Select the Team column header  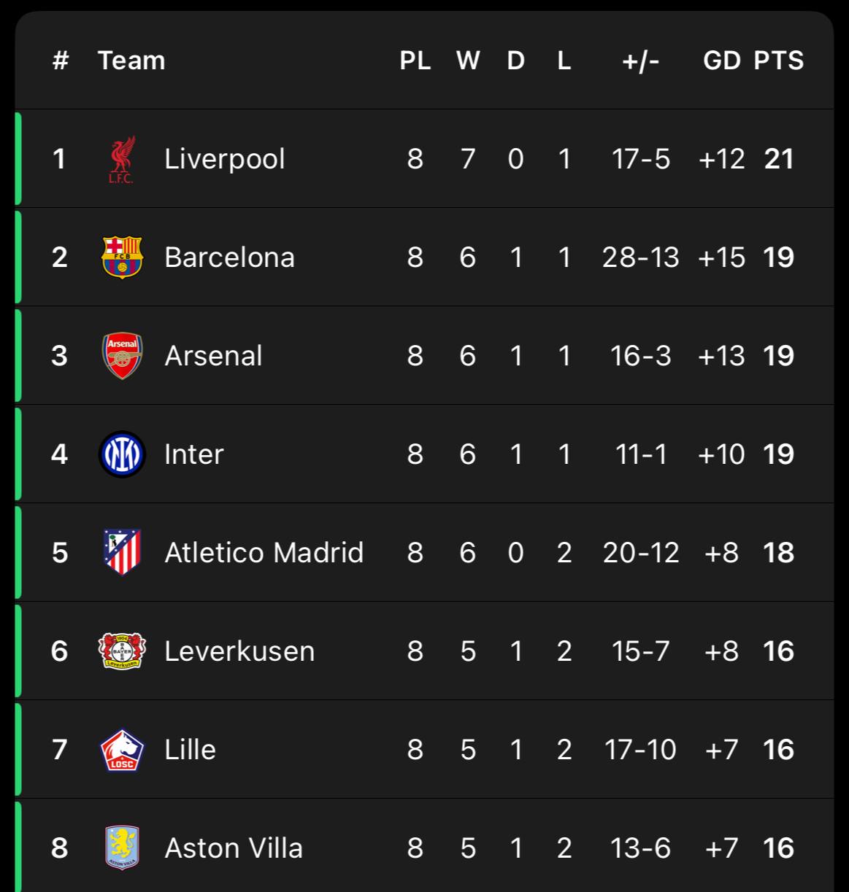[x=131, y=61]
